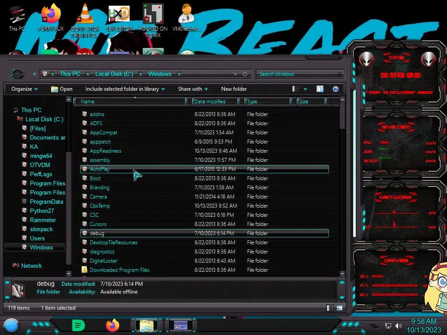
Task: Switch to details view in the status bar
Action: (330, 308)
